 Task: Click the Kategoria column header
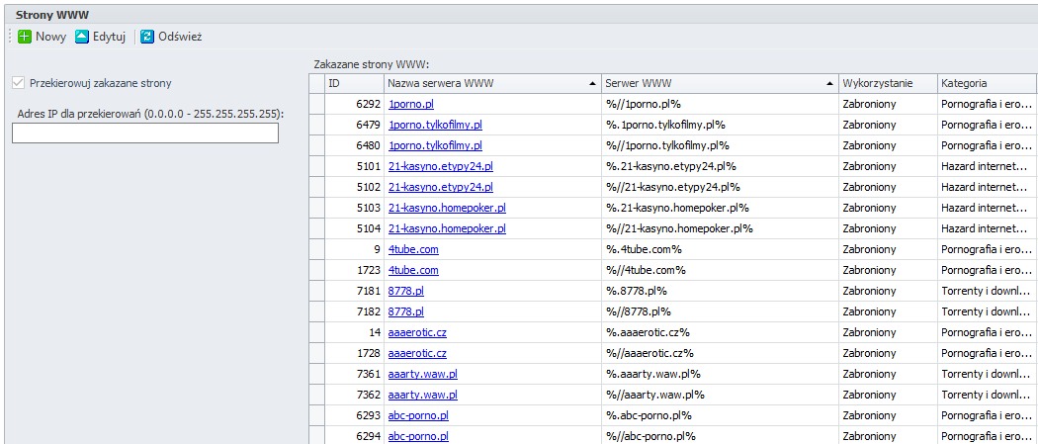pyautogui.click(x=987, y=83)
